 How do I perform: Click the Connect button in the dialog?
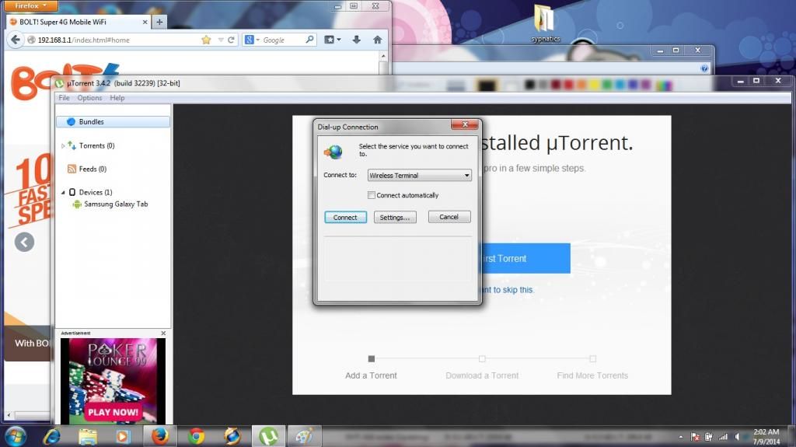[345, 218]
